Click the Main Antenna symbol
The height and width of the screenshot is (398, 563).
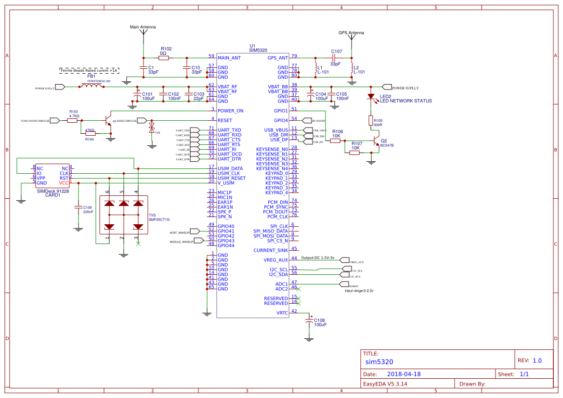click(143, 31)
